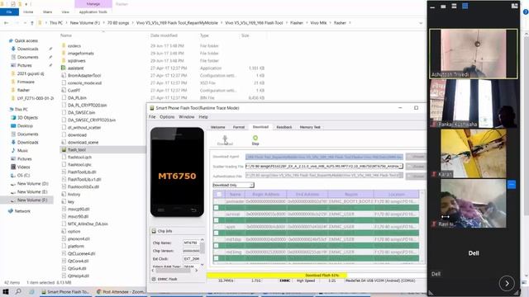Screen dimensions: 529x297
Task: Click Zoom next-page arrow button
Action: [x=507, y=284]
